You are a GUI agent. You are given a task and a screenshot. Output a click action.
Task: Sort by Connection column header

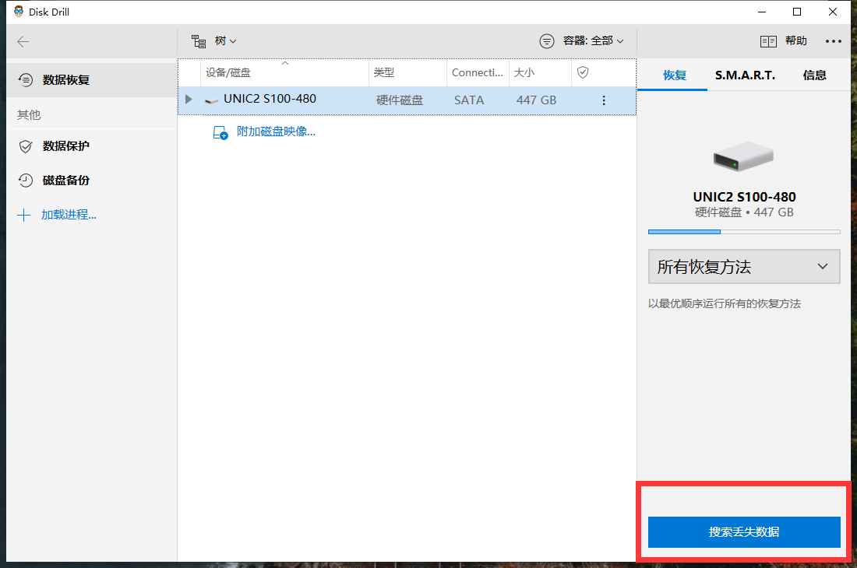478,72
